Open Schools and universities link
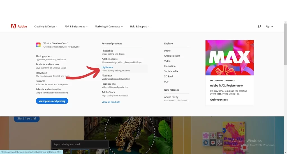This screenshot has height=154, width=287. pos(48,89)
